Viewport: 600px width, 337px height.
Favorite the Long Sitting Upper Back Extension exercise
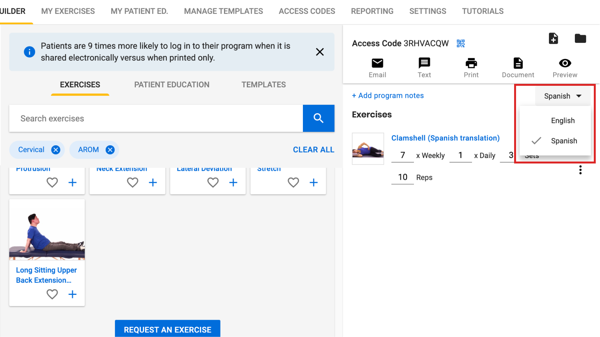coord(52,294)
